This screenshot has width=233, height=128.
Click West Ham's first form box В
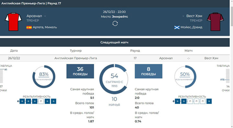pyautogui.click(x=177, y=101)
